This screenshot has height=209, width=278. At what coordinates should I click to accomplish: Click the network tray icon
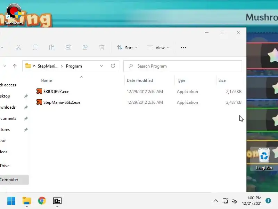point(225,201)
